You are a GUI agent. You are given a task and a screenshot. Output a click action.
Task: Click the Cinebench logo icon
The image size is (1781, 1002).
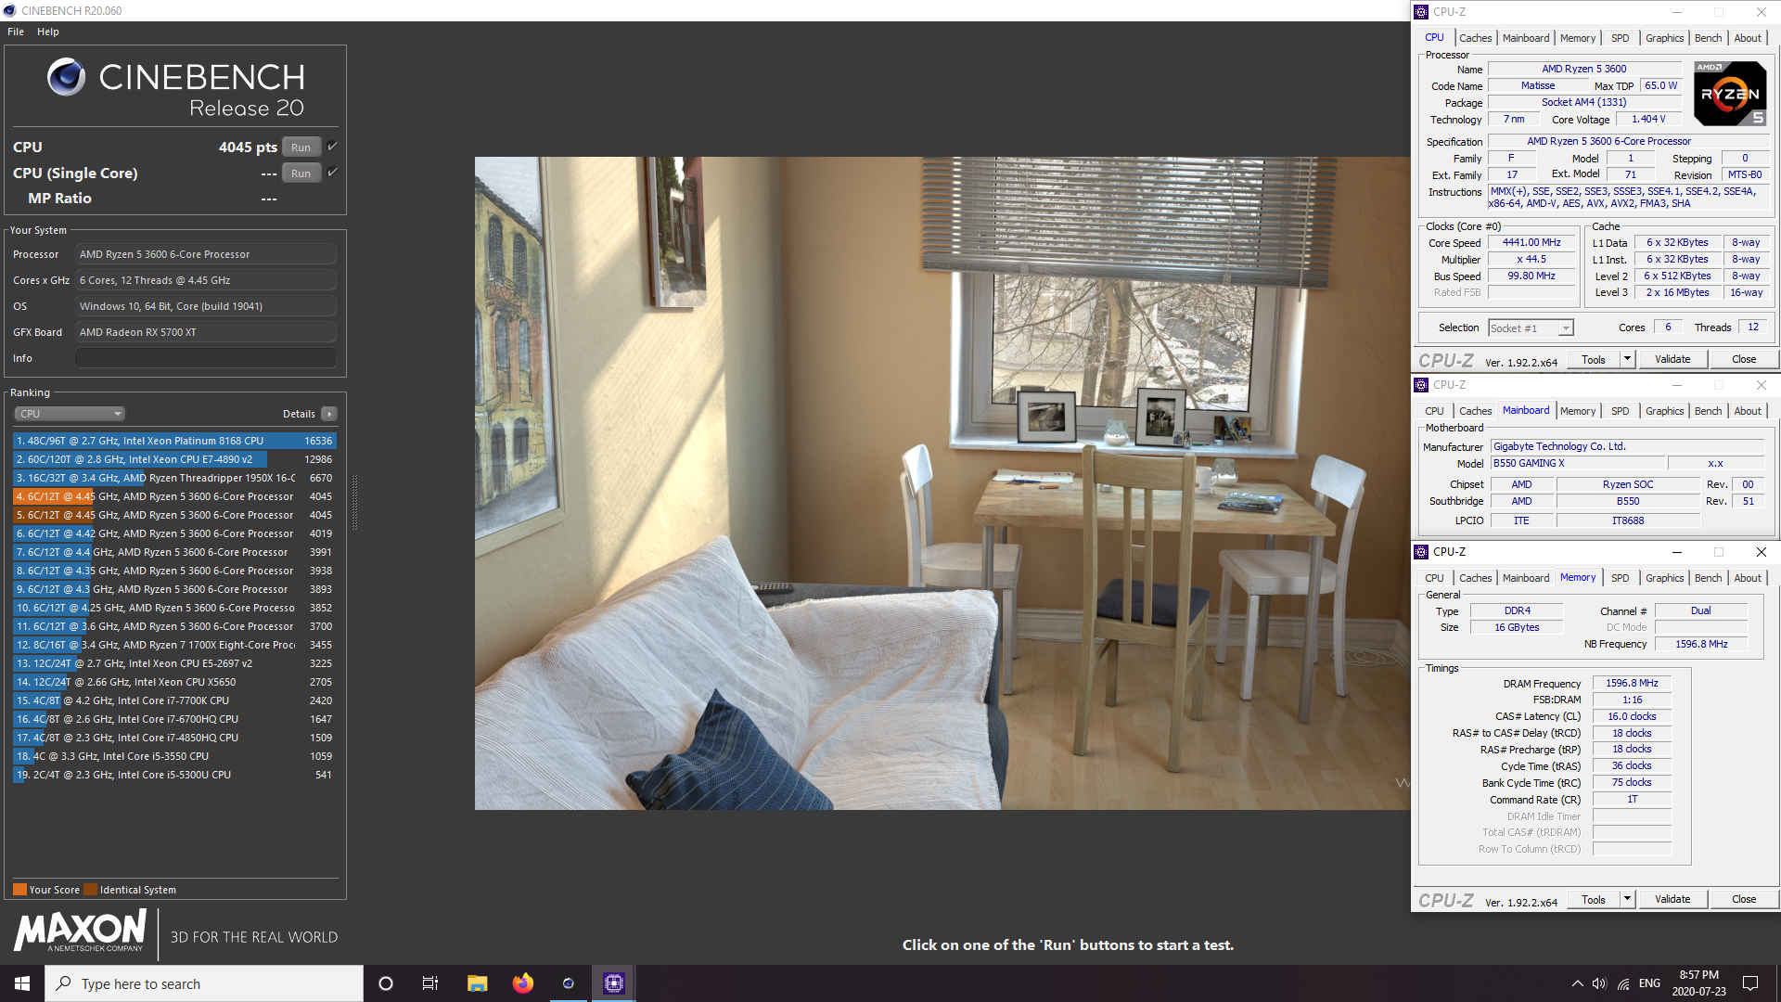67,77
